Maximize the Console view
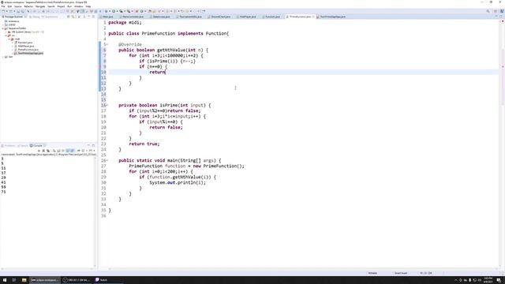 (93, 145)
